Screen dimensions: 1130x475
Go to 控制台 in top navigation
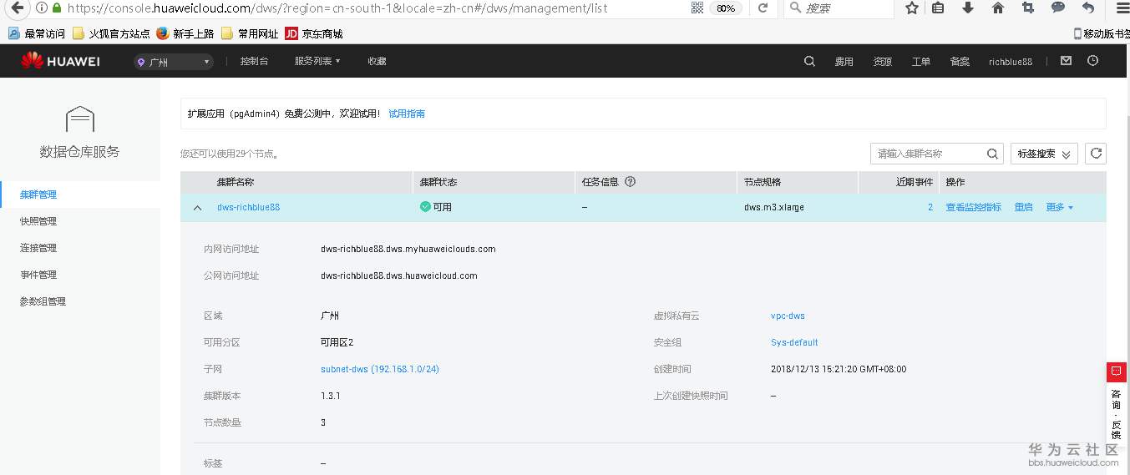254,62
